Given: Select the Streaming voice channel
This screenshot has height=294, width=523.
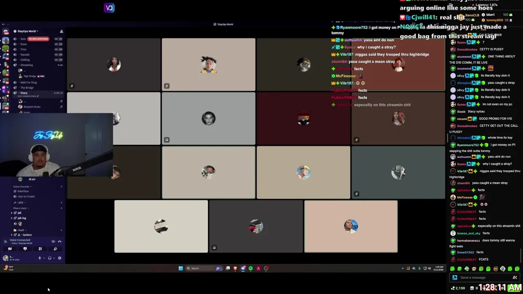Looking at the screenshot, I should [x=26, y=65].
